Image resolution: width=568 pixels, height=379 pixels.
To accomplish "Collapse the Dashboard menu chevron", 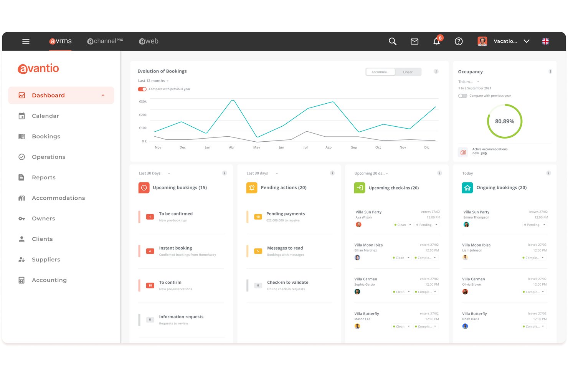I will 103,96.
